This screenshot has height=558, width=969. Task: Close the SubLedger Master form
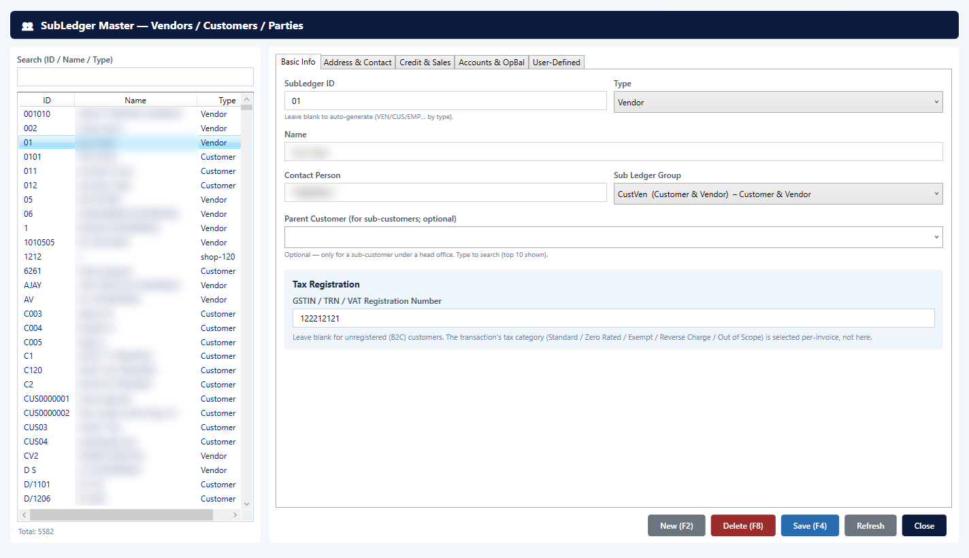924,525
